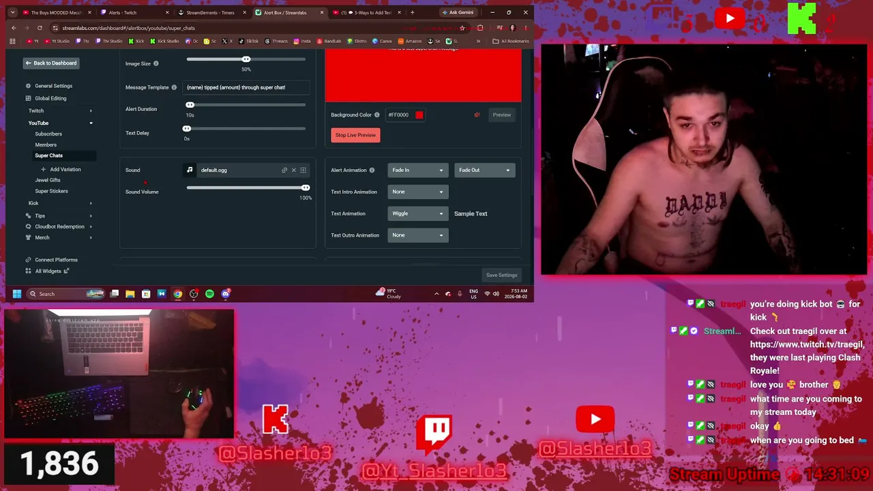Expand the Cloudbot Redemption section
Screen dimensions: 873x491
60,226
